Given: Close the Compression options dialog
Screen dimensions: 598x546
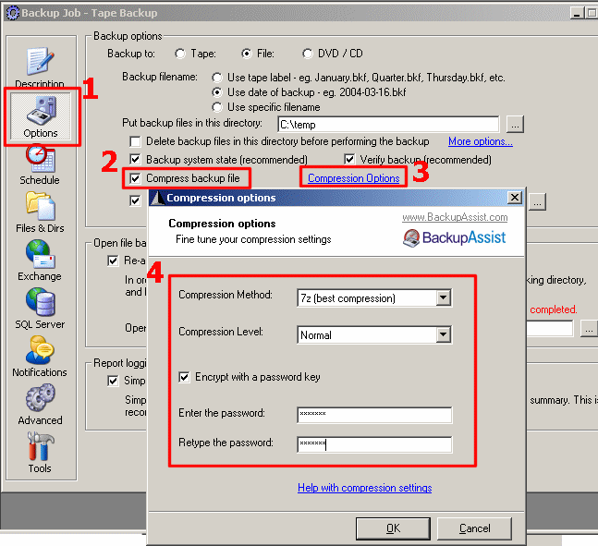Looking at the screenshot, I should tap(515, 198).
